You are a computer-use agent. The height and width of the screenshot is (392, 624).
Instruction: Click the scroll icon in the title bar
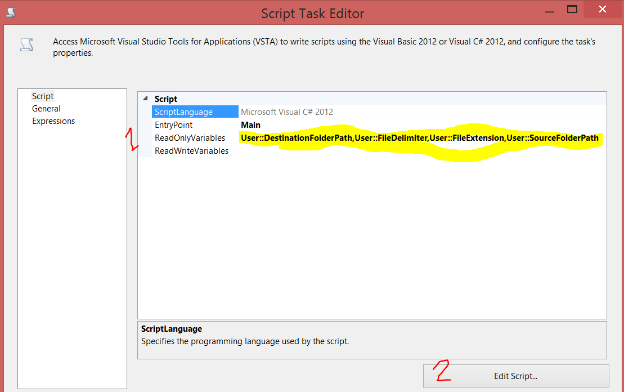click(x=10, y=10)
